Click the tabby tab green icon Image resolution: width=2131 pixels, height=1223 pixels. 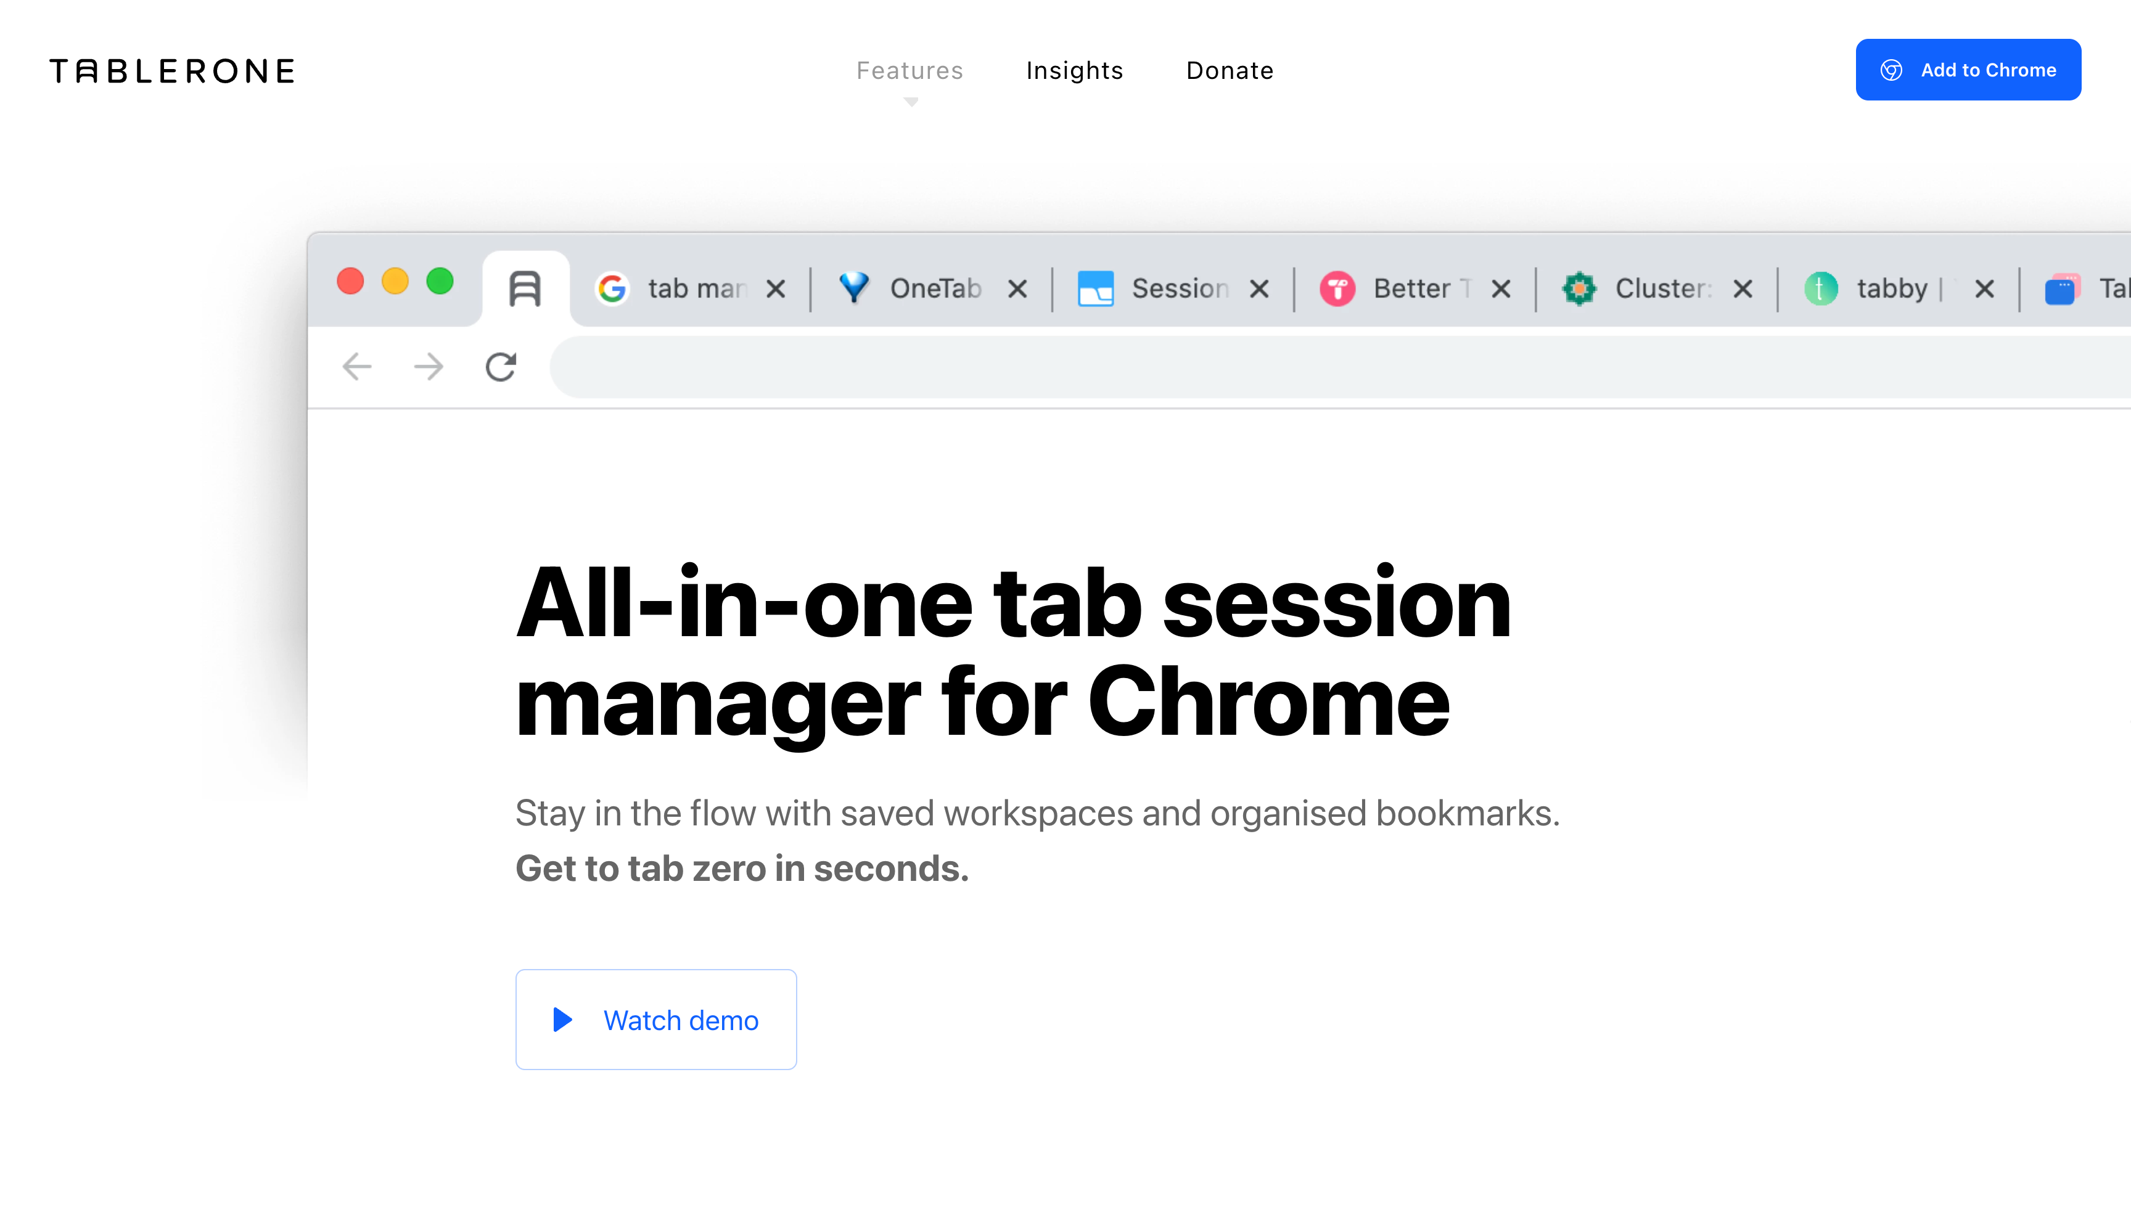[x=1820, y=289]
